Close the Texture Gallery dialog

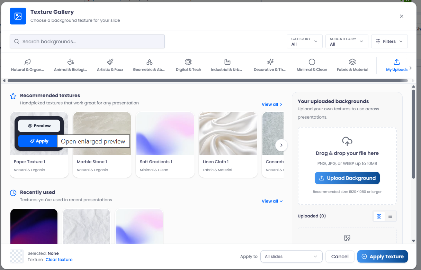[x=402, y=16]
